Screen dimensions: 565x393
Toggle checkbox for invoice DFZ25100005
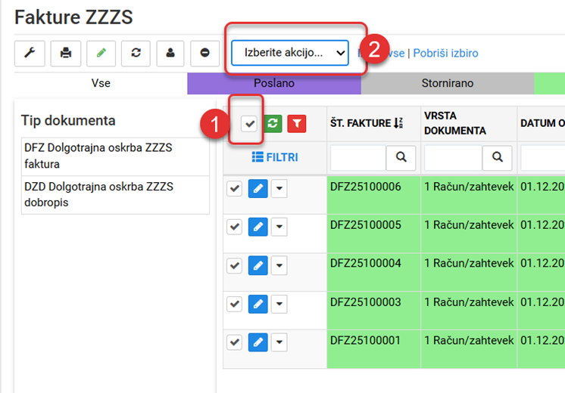(234, 227)
